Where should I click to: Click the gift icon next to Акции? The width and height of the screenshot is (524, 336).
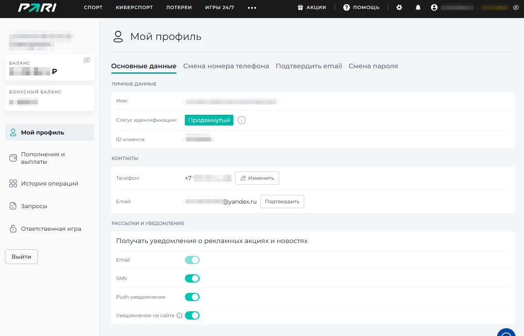pyautogui.click(x=300, y=7)
